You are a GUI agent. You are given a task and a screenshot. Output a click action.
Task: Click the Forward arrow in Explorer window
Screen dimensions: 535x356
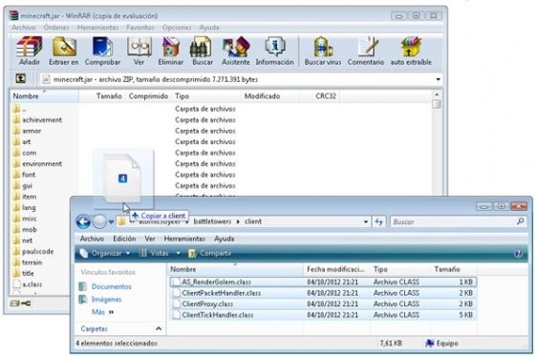[x=99, y=222]
